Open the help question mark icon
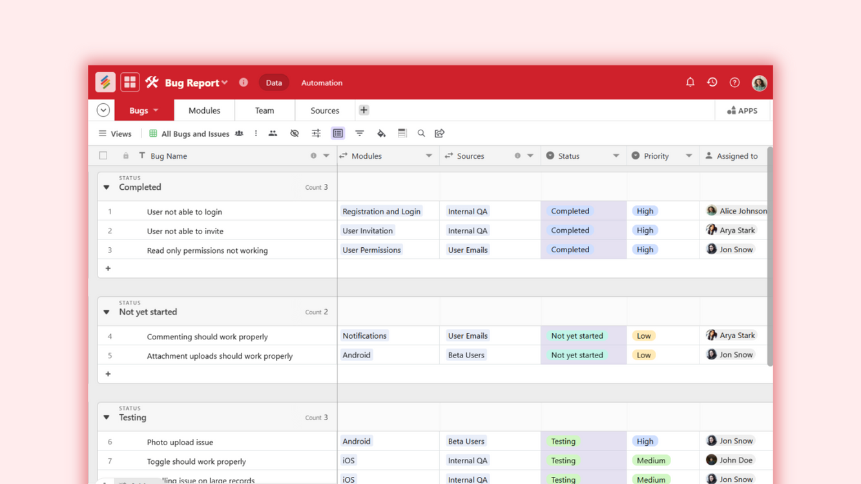The width and height of the screenshot is (861, 484). [x=734, y=83]
